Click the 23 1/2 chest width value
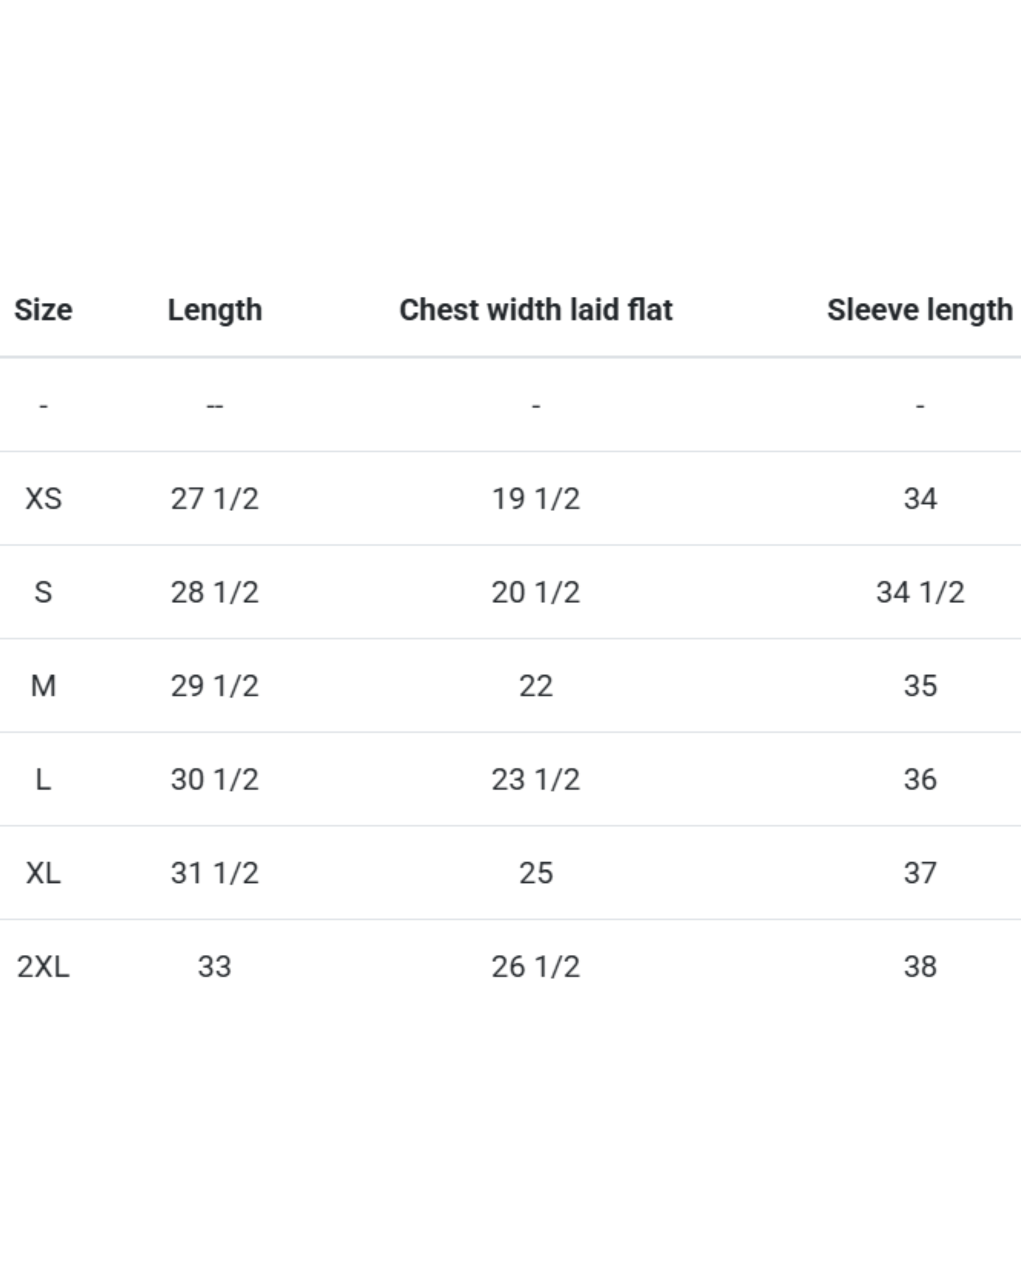Screen dimensions: 1021x1277 coord(536,780)
